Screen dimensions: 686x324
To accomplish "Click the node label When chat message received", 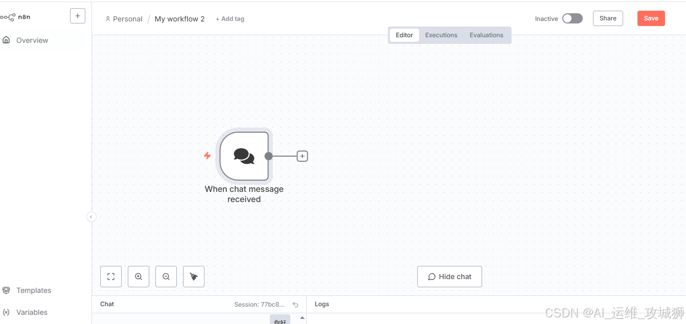I will tap(244, 194).
